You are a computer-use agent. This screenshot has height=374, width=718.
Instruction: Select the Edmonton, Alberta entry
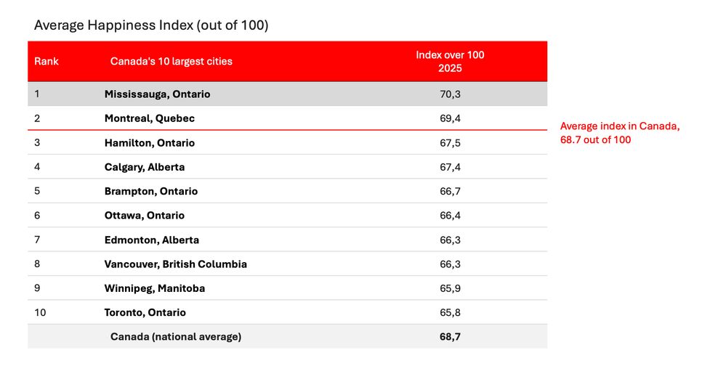[152, 240]
